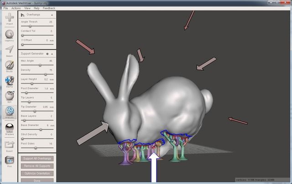Adjust the Angle Thresh slider
Image resolution: width=292 pixels, height=184 pixels.
tap(37, 26)
